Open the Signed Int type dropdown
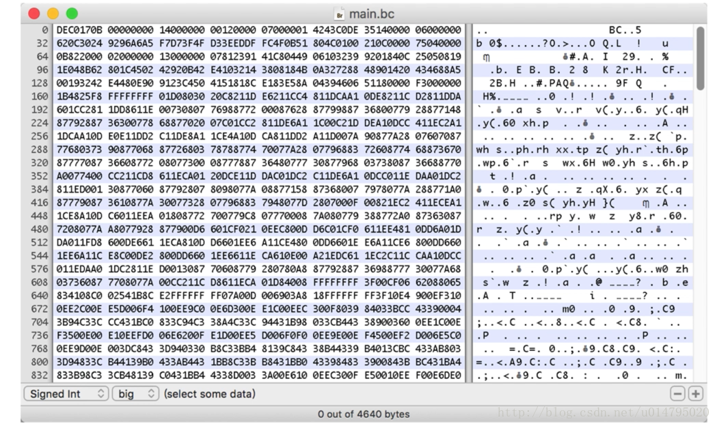The height and width of the screenshot is (426, 717). pos(66,394)
